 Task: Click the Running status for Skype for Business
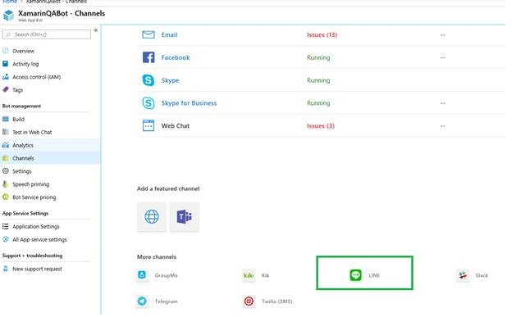(318, 103)
